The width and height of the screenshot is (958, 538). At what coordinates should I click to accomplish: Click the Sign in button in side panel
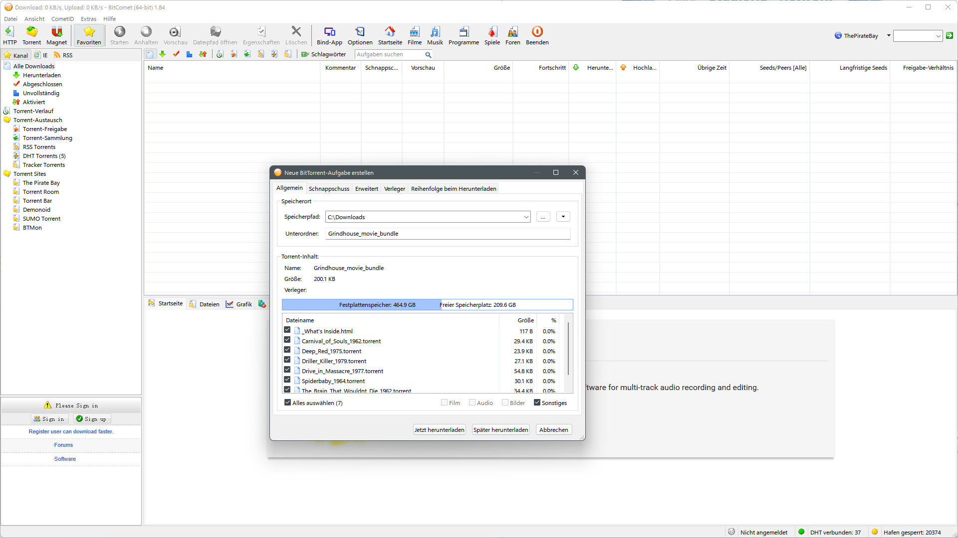point(49,419)
